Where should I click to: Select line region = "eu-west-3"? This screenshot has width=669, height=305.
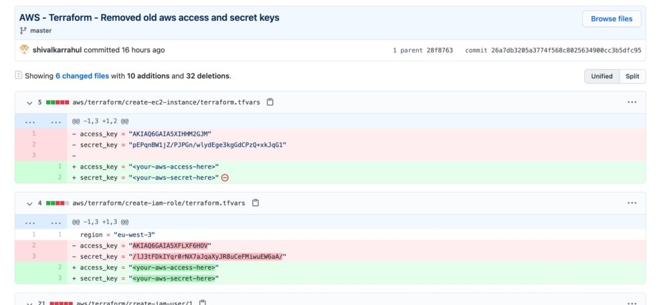tap(330, 235)
